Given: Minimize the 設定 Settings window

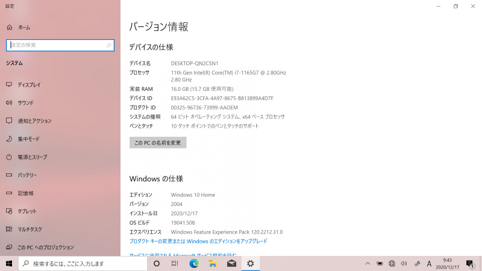Looking at the screenshot, I should point(439,6).
